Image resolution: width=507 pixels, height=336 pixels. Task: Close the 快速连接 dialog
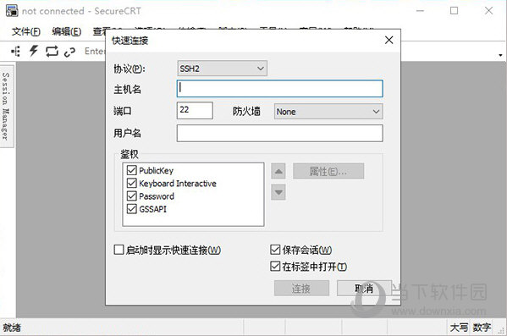pos(389,40)
